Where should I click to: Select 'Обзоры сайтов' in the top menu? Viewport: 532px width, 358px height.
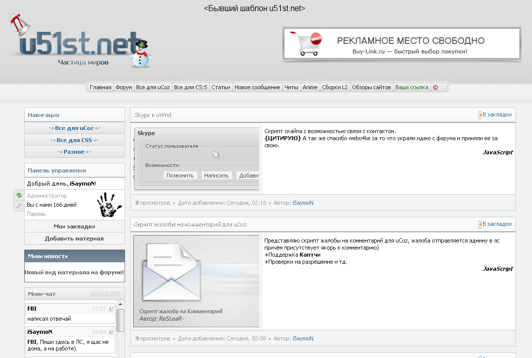(371, 87)
